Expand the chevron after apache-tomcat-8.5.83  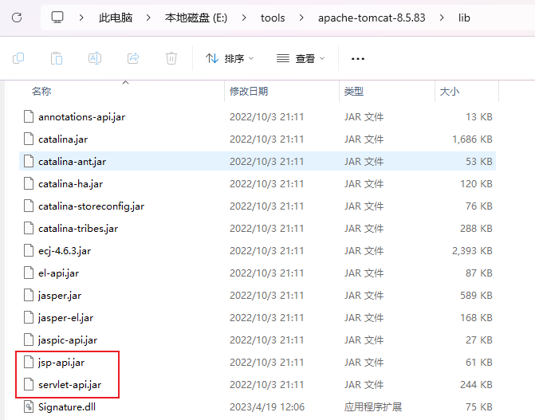point(442,18)
